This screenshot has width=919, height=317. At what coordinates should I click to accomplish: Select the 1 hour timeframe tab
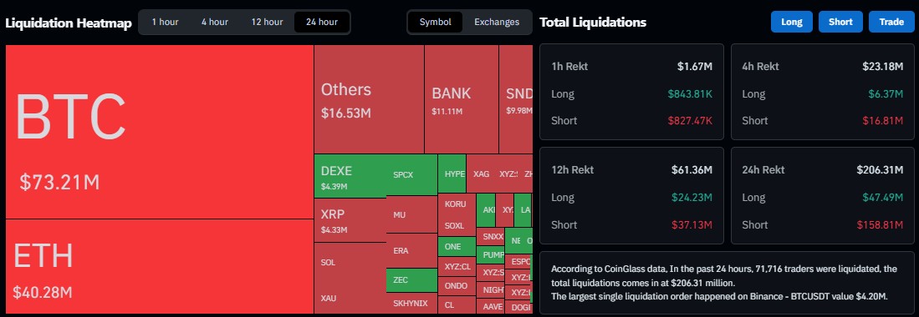[x=165, y=23]
